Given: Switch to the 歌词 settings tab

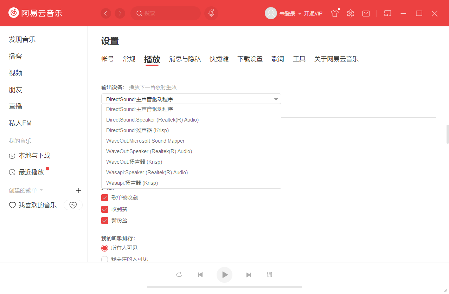Looking at the screenshot, I should [x=278, y=59].
